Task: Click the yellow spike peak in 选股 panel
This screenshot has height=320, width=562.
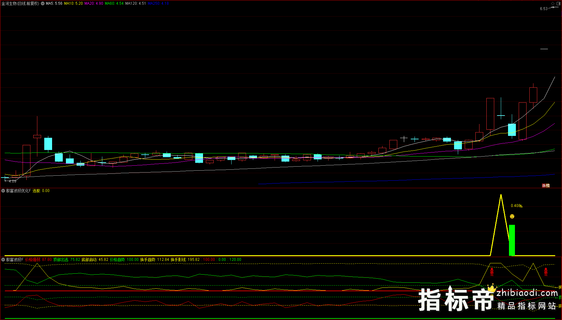Action: [501, 195]
